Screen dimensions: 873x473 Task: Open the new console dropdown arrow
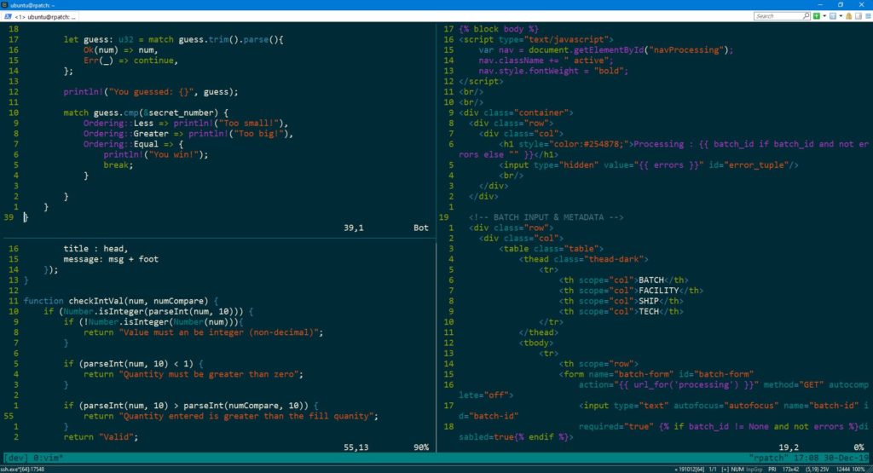(x=824, y=15)
